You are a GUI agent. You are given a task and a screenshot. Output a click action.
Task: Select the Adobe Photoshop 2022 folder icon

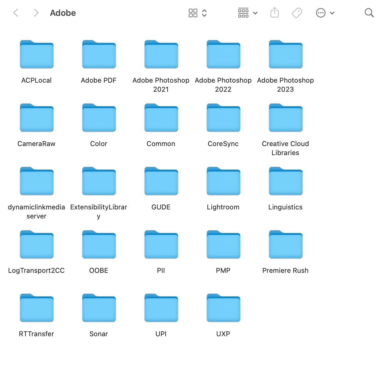point(224,54)
